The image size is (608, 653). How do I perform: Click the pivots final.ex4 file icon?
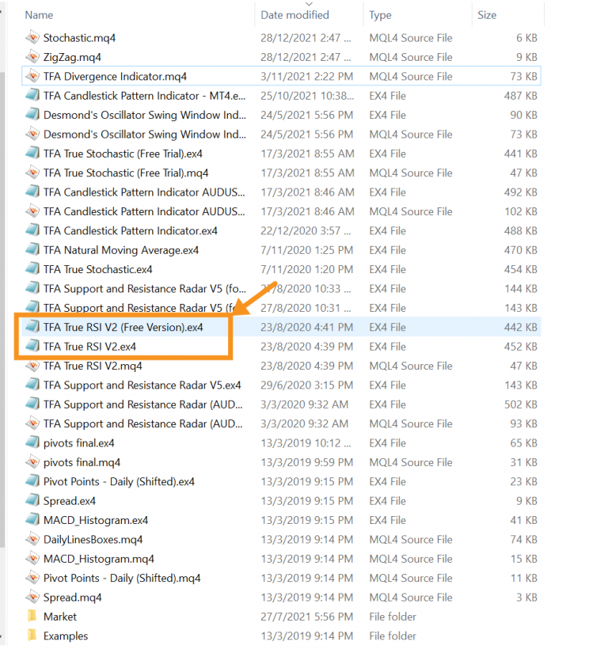(32, 443)
